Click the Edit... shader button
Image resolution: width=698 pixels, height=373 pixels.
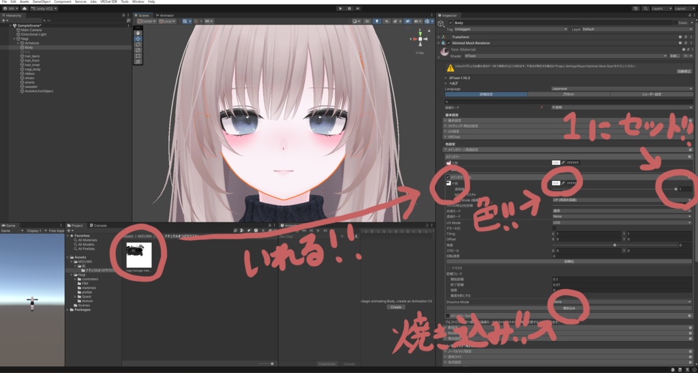674,56
